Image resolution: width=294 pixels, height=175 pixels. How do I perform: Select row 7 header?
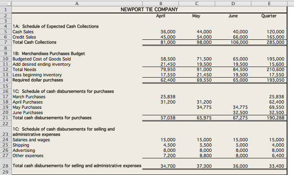[x=6, y=42]
